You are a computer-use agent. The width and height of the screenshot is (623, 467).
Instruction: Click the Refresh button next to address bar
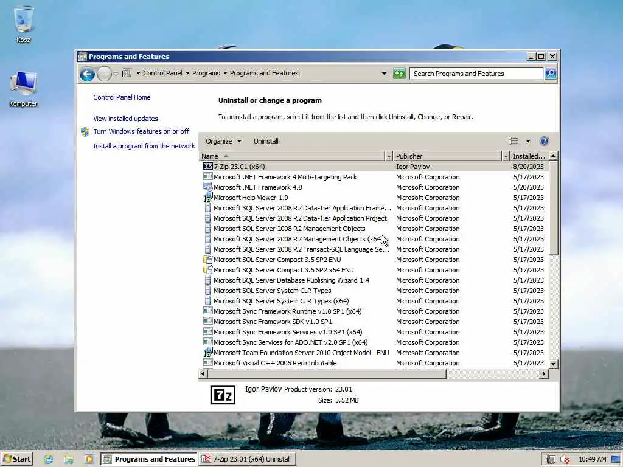(399, 74)
